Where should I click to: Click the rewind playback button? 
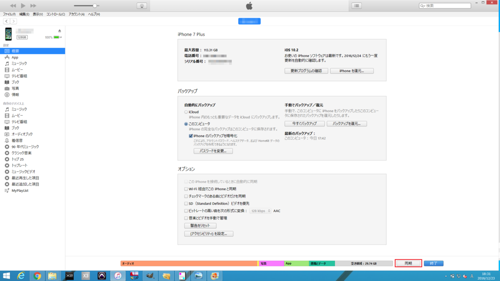(x=13, y=6)
